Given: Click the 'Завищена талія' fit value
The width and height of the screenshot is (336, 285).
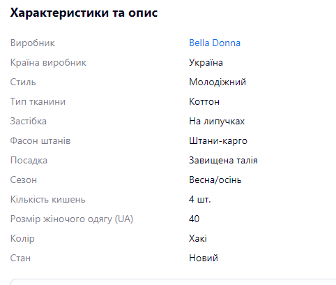Looking at the screenshot, I should (223, 161).
